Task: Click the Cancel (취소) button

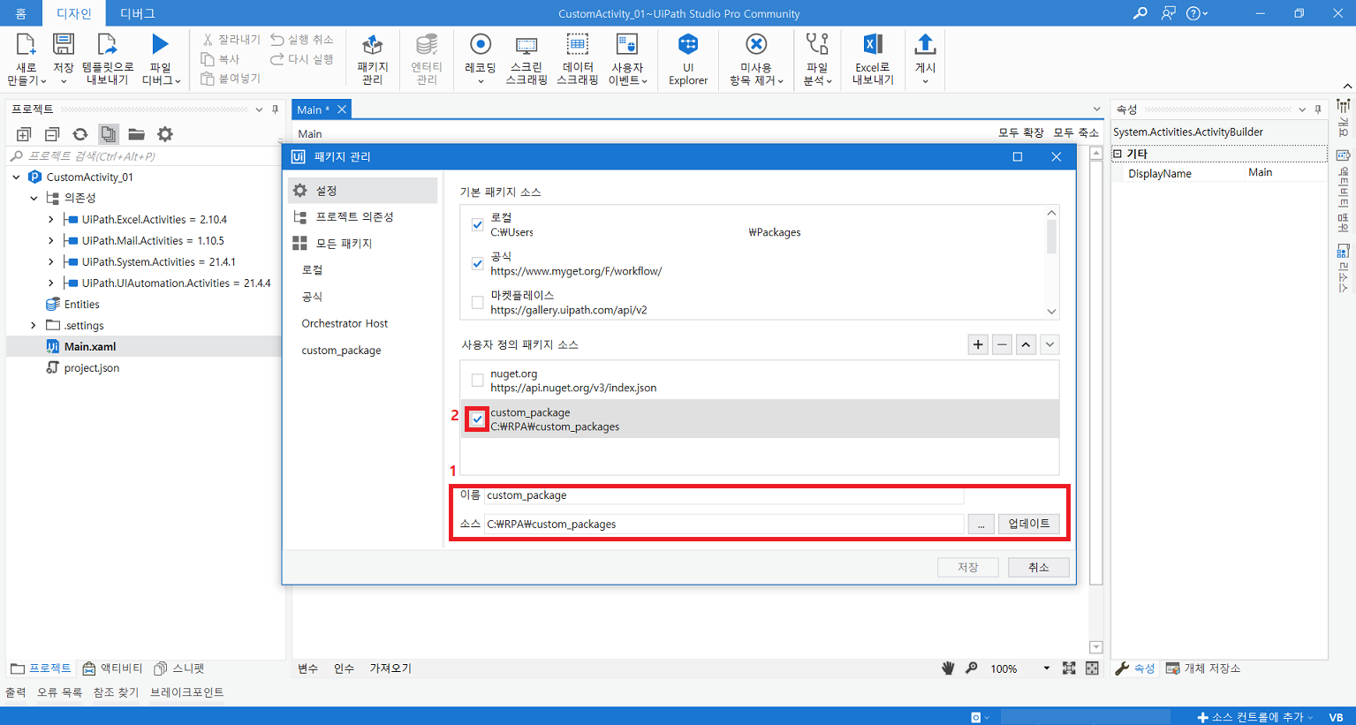Action: point(1039,567)
